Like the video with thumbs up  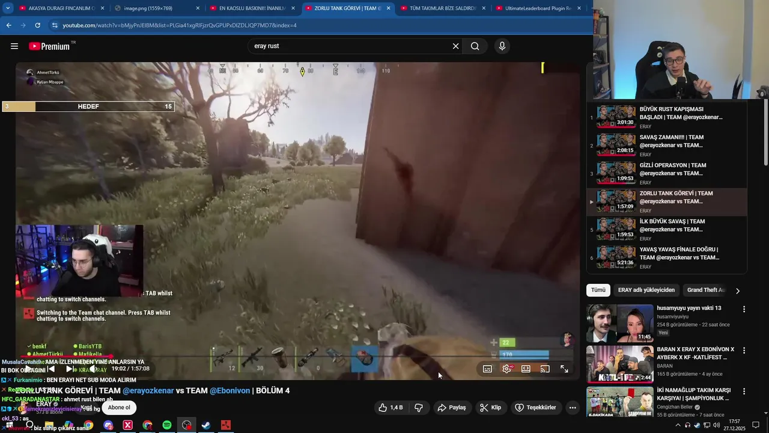point(390,408)
